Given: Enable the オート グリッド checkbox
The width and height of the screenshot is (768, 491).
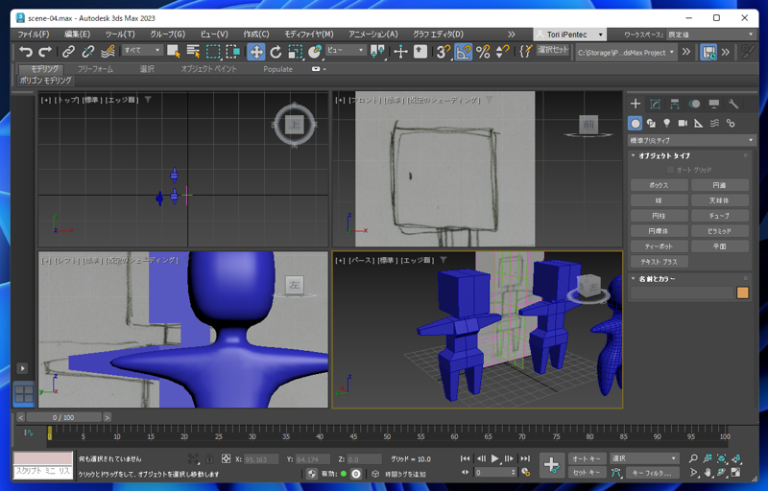Looking at the screenshot, I should 670,170.
